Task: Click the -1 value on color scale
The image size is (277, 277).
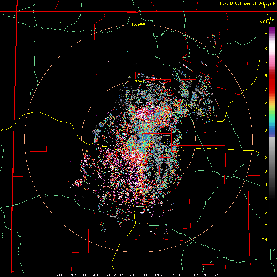Action: click(264, 144)
